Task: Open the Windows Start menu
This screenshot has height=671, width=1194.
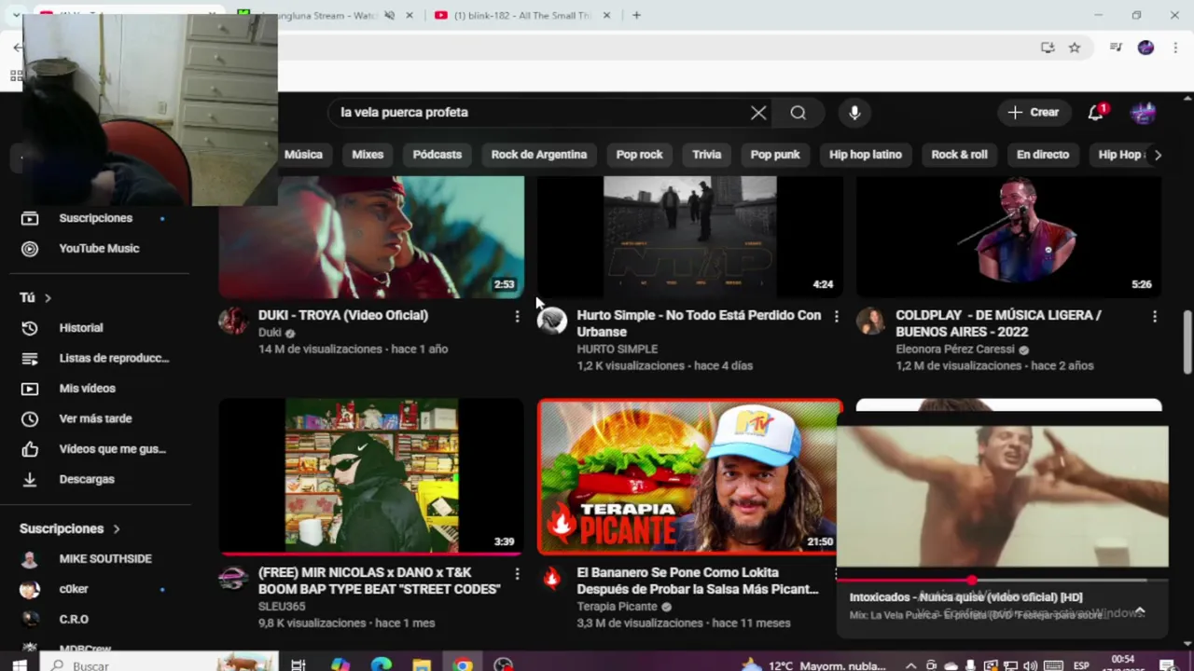Action: [x=19, y=665]
